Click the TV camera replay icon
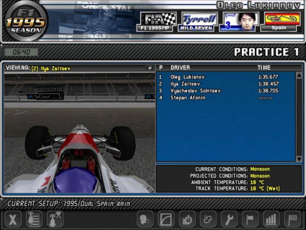This screenshot has width=306, height=230. pyautogui.click(x=55, y=219)
